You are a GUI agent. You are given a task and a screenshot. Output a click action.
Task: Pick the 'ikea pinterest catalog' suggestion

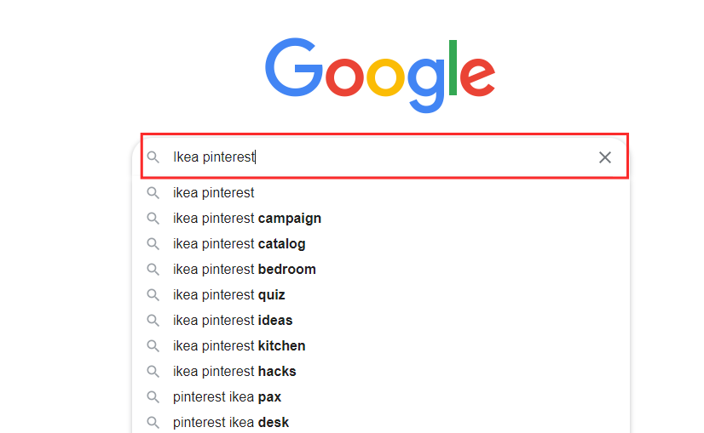(239, 244)
